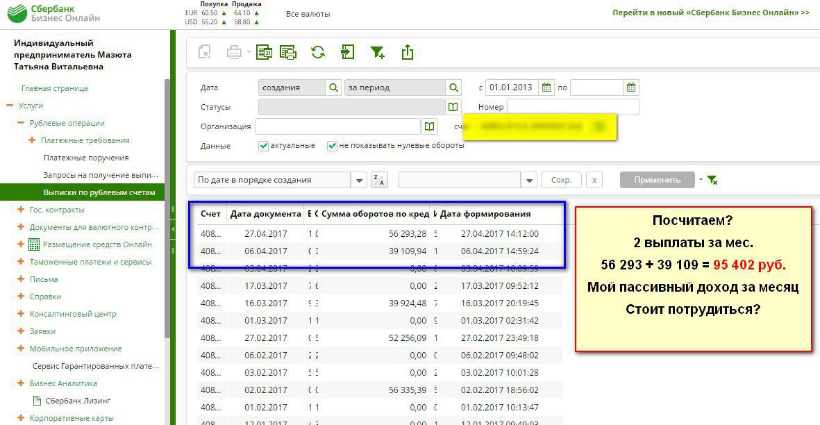Open Запросы на получение выписки item
The width and height of the screenshot is (820, 425).
pyautogui.click(x=101, y=175)
